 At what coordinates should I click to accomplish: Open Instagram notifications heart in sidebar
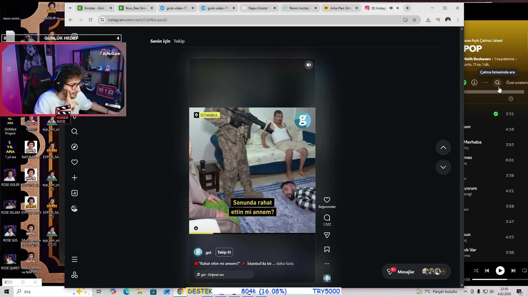point(74,163)
